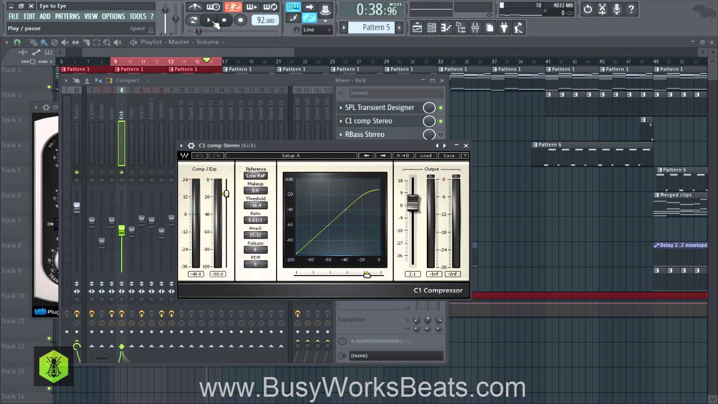The width and height of the screenshot is (718, 404).
Task: Toggle the overdub recording icon
Action: click(252, 7)
